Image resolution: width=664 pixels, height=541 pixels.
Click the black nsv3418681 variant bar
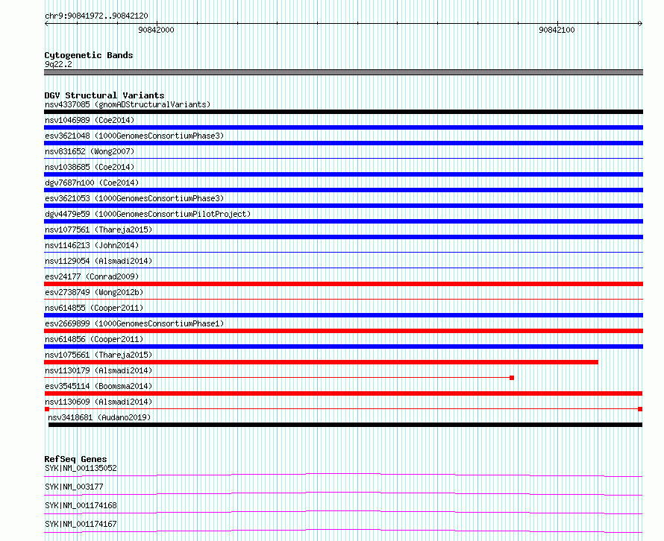(x=345, y=425)
